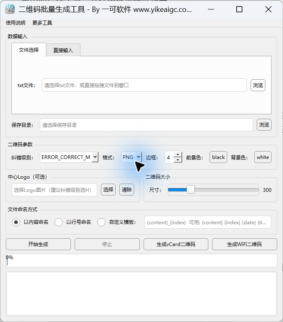
Task: Click the empty log output area
Action: tap(141, 294)
